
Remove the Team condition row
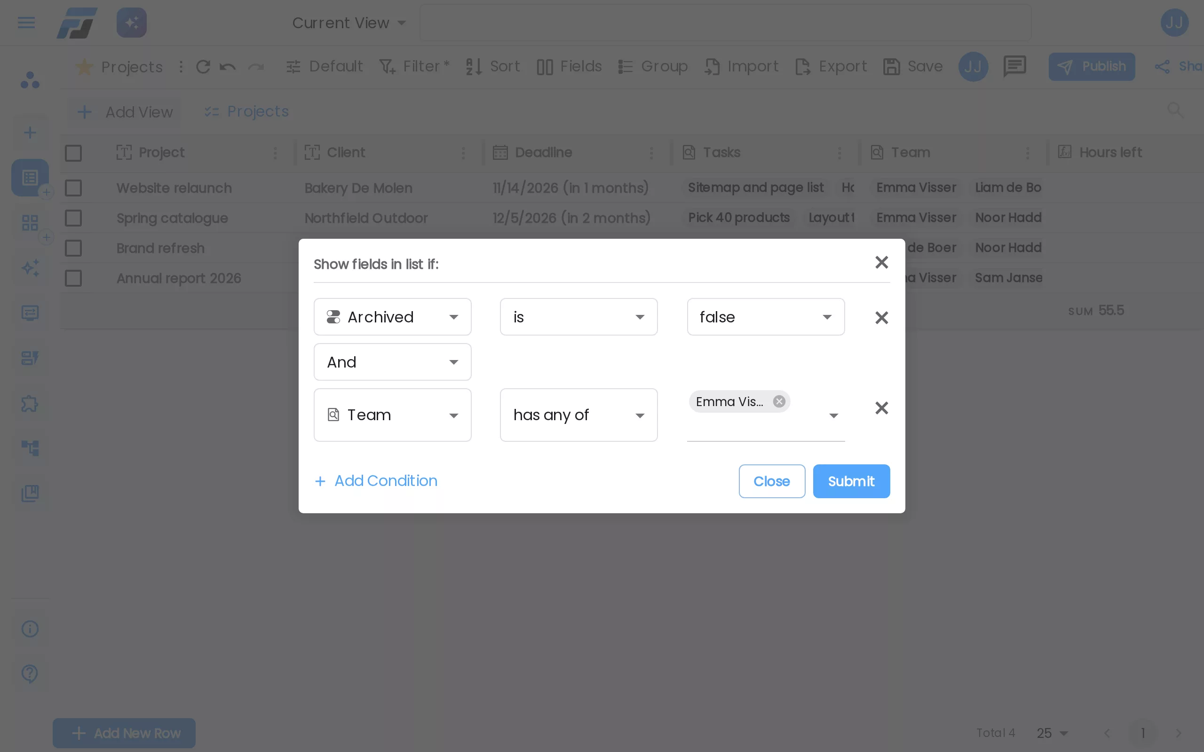click(x=881, y=408)
